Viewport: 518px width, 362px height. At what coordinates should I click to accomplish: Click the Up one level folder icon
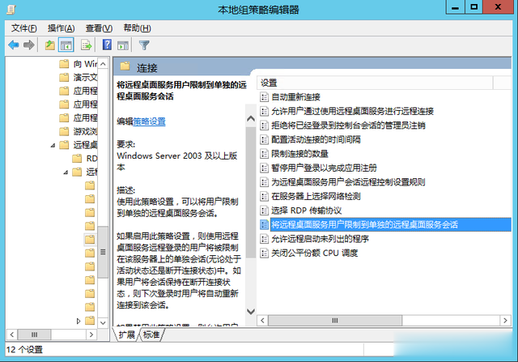pyautogui.click(x=50, y=45)
